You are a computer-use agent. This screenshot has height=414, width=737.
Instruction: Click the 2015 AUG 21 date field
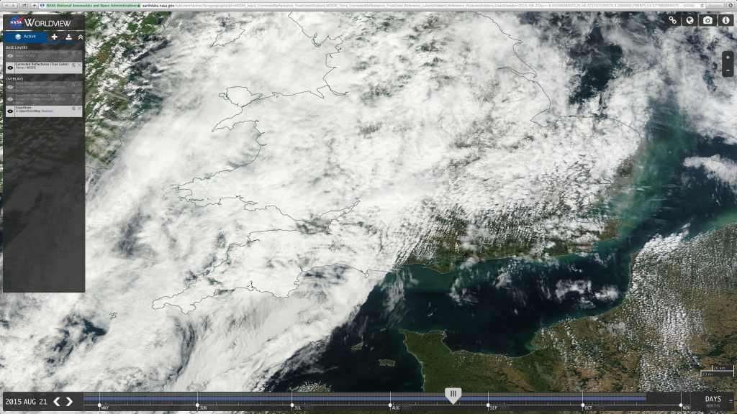[x=27, y=402]
